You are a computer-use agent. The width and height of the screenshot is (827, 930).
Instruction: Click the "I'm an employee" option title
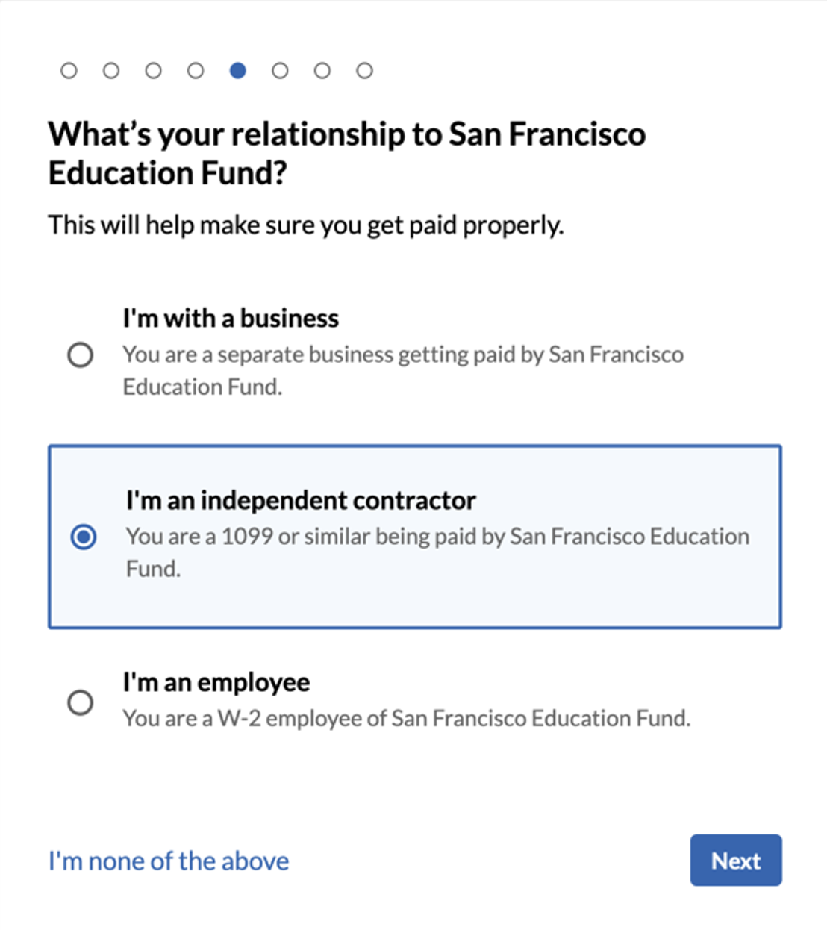pyautogui.click(x=216, y=682)
